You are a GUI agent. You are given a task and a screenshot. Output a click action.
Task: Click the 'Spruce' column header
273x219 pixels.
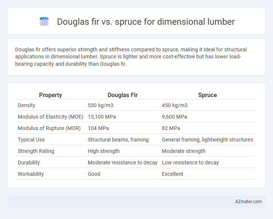pyautogui.click(x=207, y=95)
